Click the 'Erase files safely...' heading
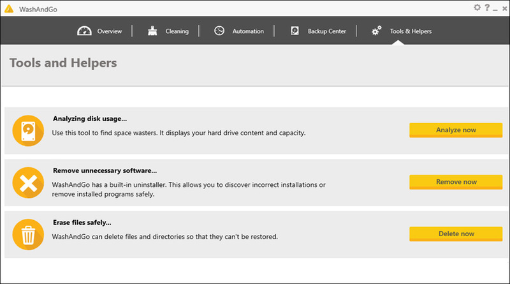 82,223
